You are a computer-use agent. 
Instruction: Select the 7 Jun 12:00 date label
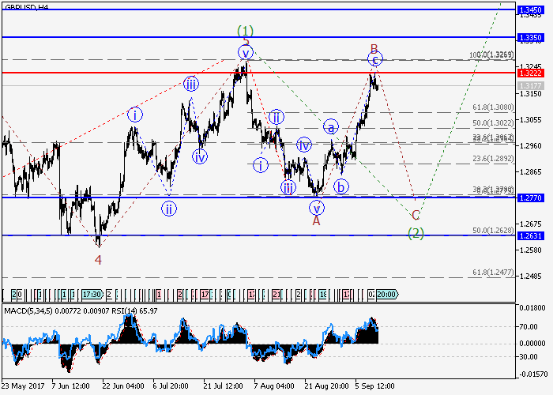coord(70,386)
